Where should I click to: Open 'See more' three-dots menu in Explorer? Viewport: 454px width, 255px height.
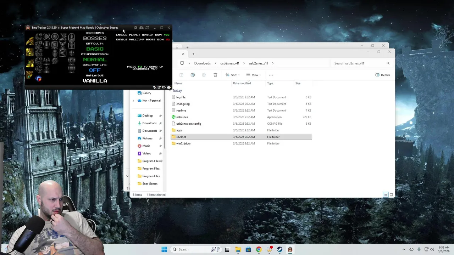pyautogui.click(x=271, y=75)
